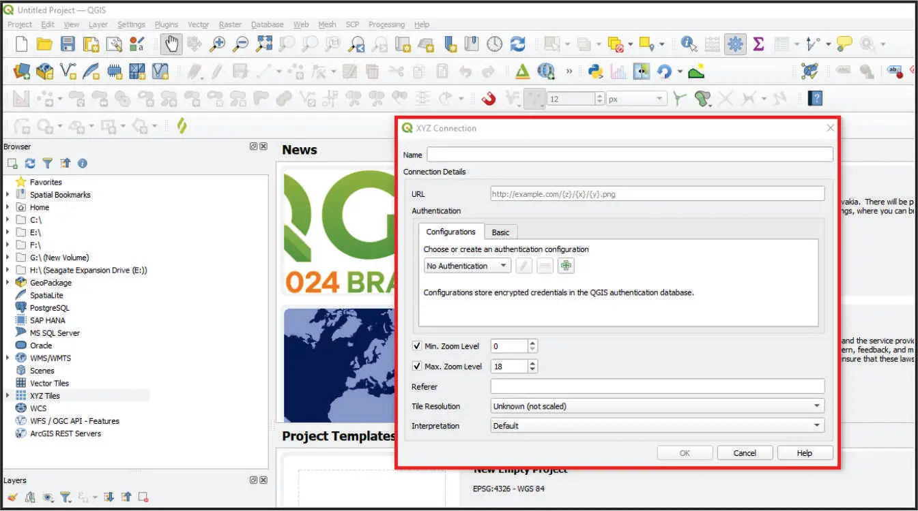Increase Max. Zoom Level with spinner arrow
This screenshot has height=511, width=918.
coord(533,362)
